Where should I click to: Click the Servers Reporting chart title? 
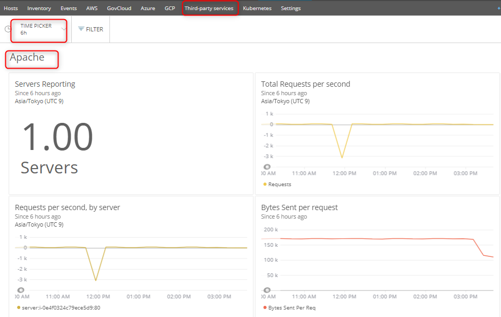coord(45,84)
